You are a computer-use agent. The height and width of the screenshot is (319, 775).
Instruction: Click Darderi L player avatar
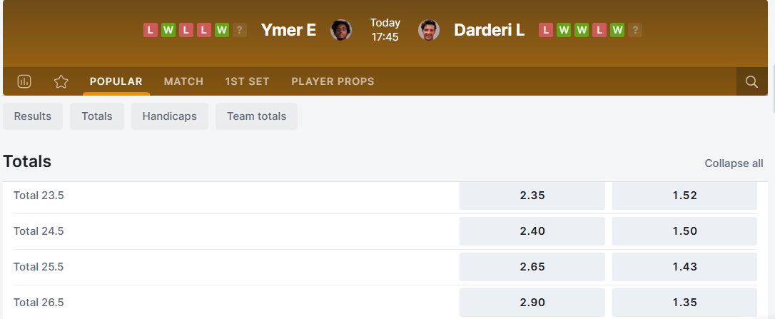pyautogui.click(x=429, y=30)
